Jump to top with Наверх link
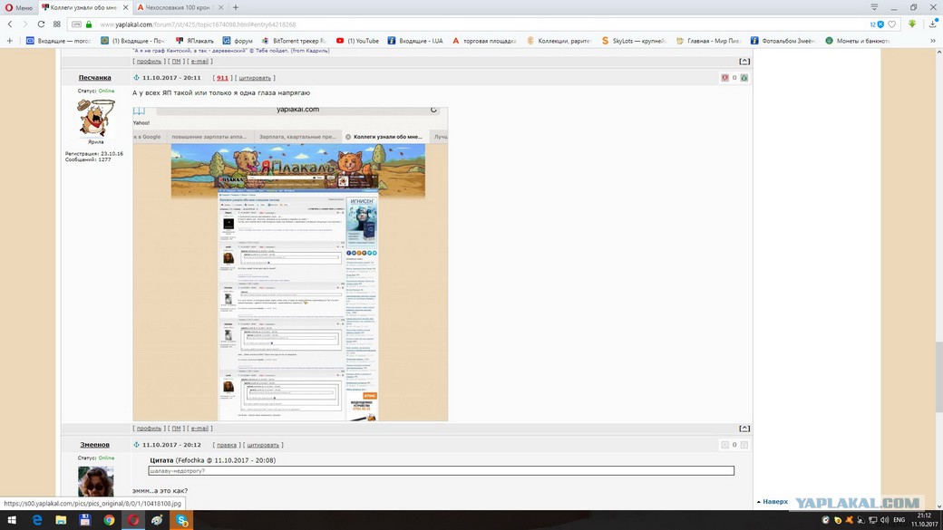The width and height of the screenshot is (943, 530). (773, 502)
